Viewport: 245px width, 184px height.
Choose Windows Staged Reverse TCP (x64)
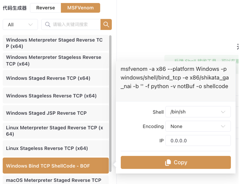[x=56, y=78]
